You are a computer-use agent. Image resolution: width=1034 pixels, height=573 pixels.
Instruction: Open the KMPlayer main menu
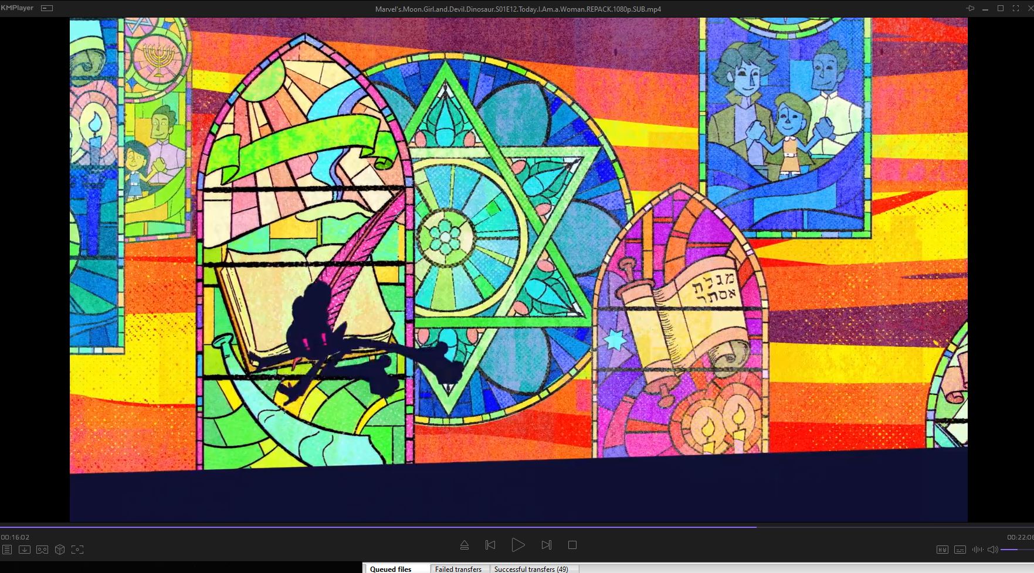(x=18, y=8)
